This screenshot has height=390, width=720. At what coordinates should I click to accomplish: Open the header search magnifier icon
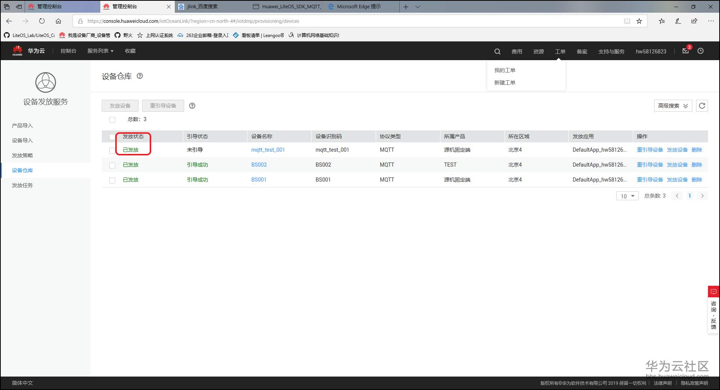[497, 52]
